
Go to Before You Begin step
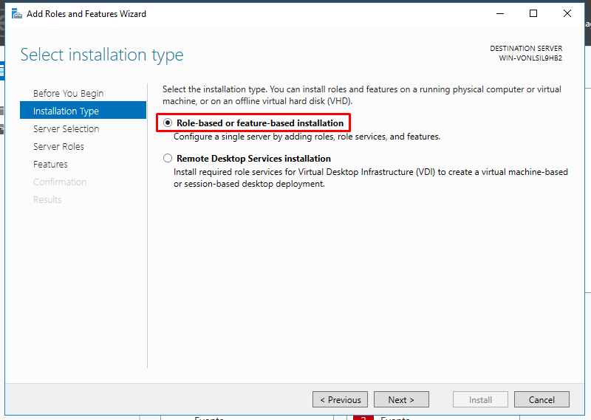tap(68, 93)
